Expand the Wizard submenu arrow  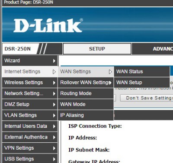pos(54,61)
